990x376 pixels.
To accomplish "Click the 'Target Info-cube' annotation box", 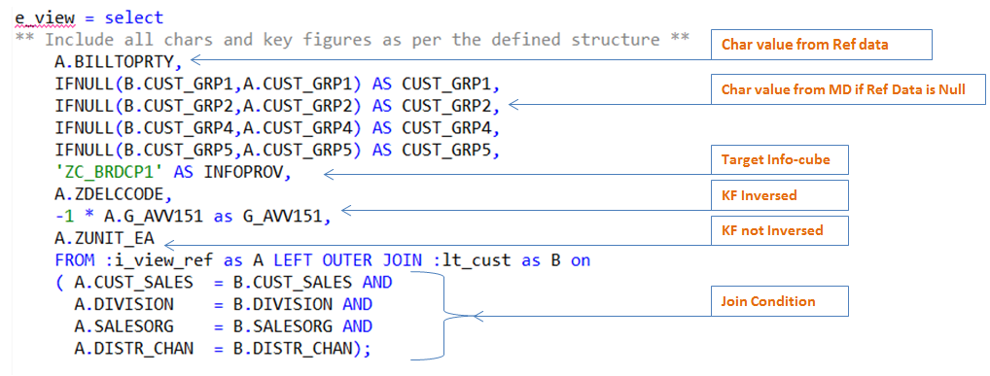I will (x=780, y=159).
